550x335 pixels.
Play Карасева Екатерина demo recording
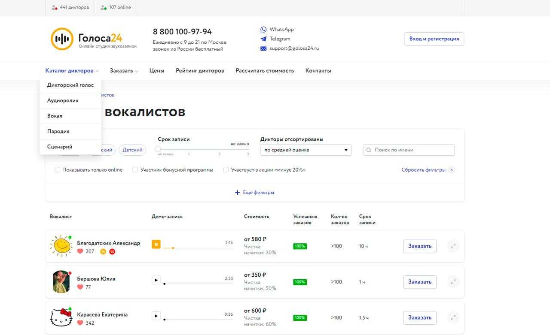click(156, 316)
